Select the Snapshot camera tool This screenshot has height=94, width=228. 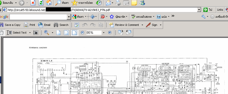coord(36,33)
